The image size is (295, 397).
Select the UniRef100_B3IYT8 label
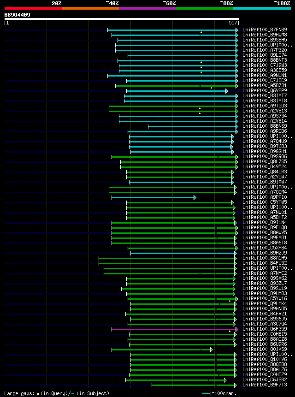[x=265, y=101]
